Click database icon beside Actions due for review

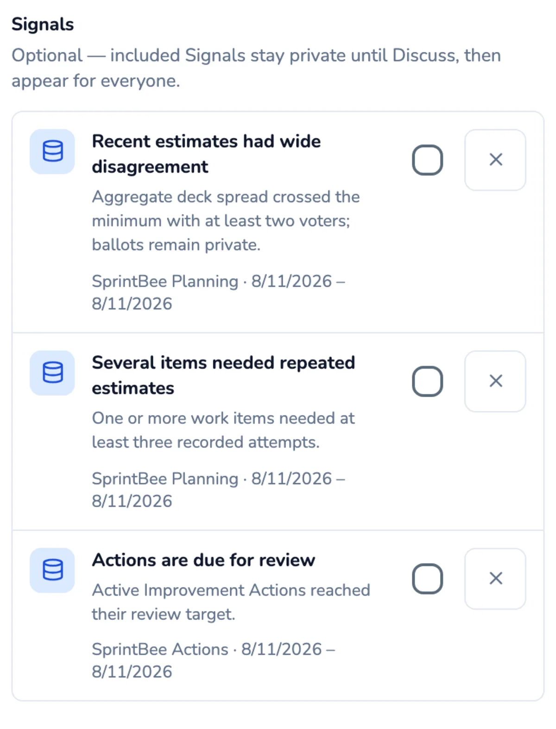52,570
